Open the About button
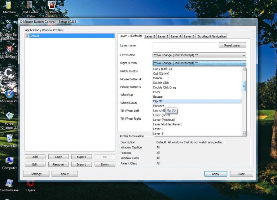Viewport: 277px width, 200px height. tap(65, 174)
